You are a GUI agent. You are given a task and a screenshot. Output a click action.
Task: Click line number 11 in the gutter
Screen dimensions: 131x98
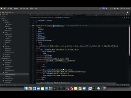33,26
